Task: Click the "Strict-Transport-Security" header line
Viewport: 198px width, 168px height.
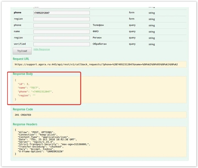Action: coord(54,144)
